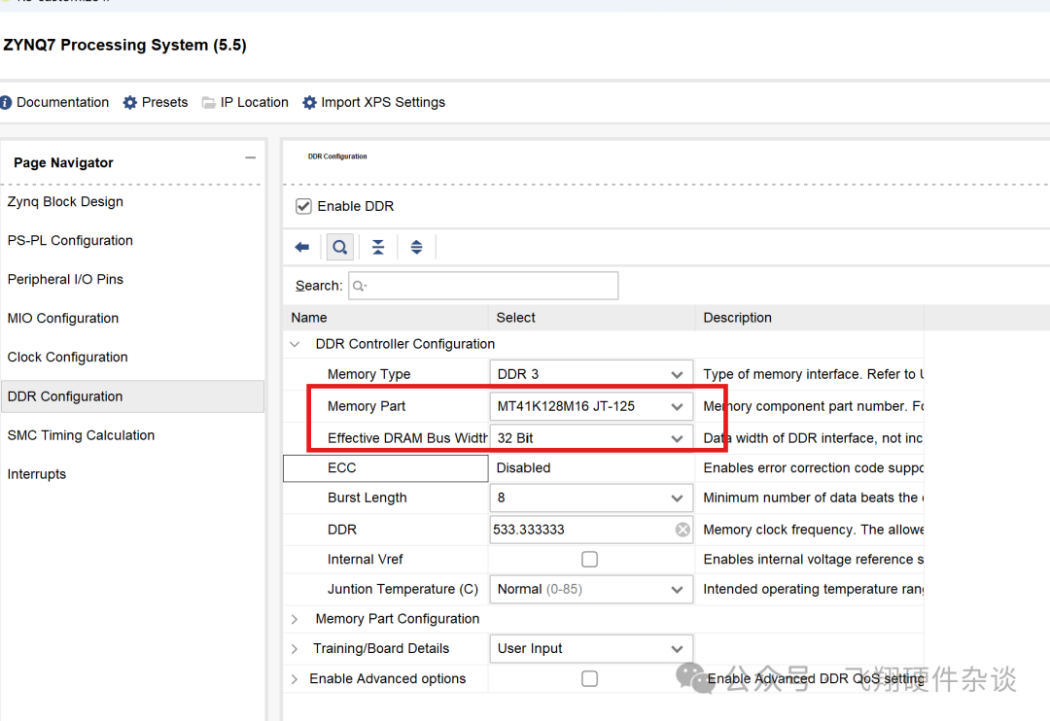
Task: Expand the Training/Board Details group
Action: [295, 649]
